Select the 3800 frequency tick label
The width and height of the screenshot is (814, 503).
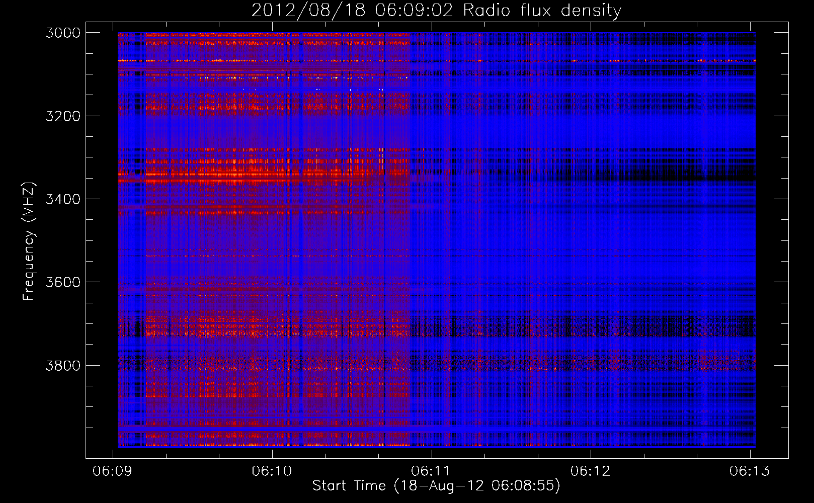tap(63, 365)
